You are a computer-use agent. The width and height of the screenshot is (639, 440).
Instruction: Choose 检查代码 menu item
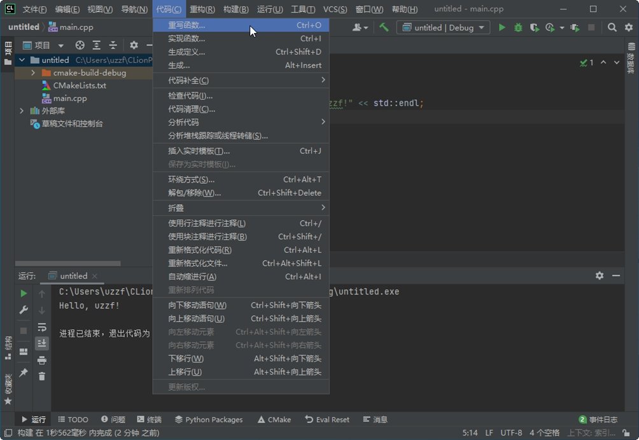(x=241, y=96)
